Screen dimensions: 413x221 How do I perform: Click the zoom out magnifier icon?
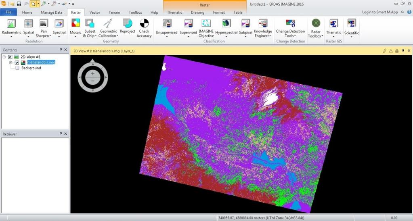coord(54,4)
